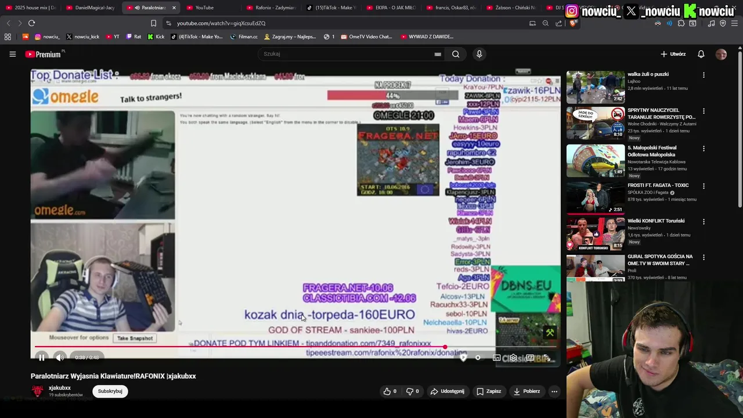This screenshot has height=418, width=743.
Task: Open the player settings gear menu
Action: (x=513, y=358)
